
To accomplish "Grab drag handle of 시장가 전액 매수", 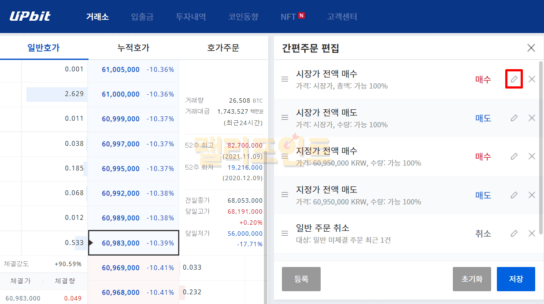I will pos(285,79).
